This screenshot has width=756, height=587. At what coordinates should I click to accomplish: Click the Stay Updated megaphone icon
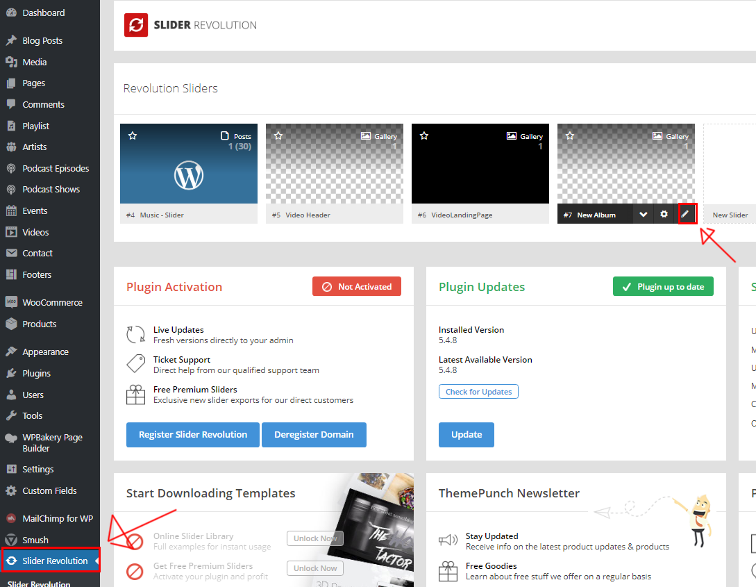click(448, 540)
